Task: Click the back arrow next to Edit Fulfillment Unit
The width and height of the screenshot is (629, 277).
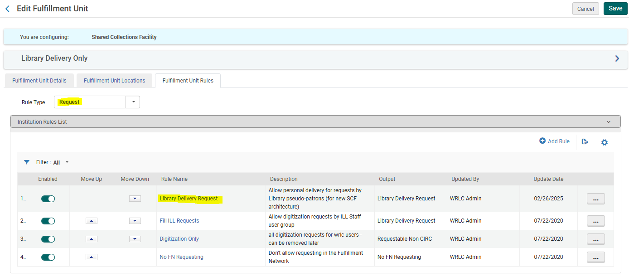Action: (x=7, y=8)
